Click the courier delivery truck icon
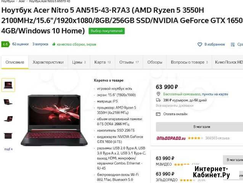The image size is (243, 183). (158, 100)
